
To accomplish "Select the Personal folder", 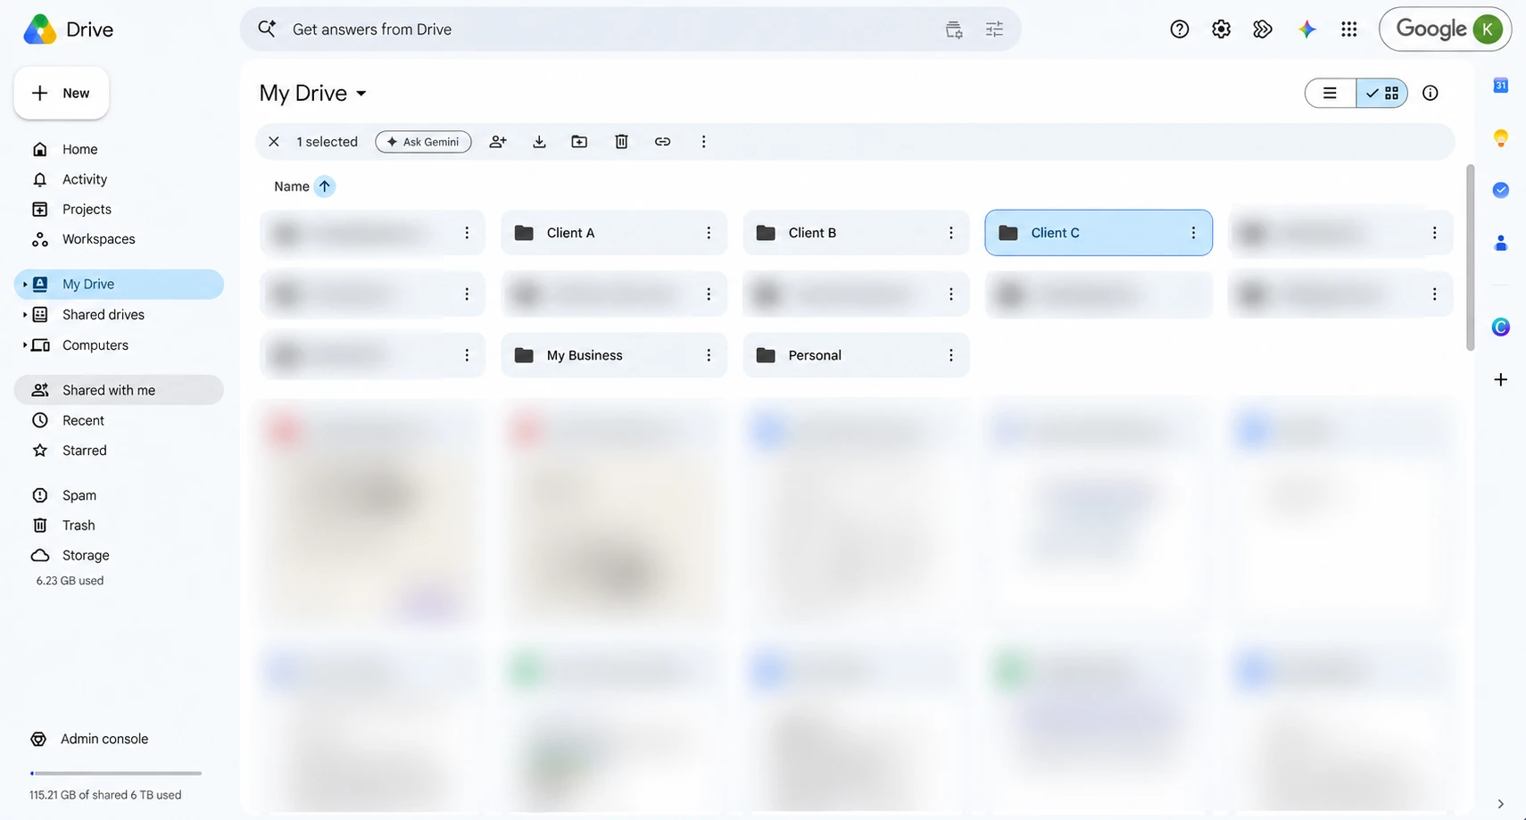I will point(856,355).
